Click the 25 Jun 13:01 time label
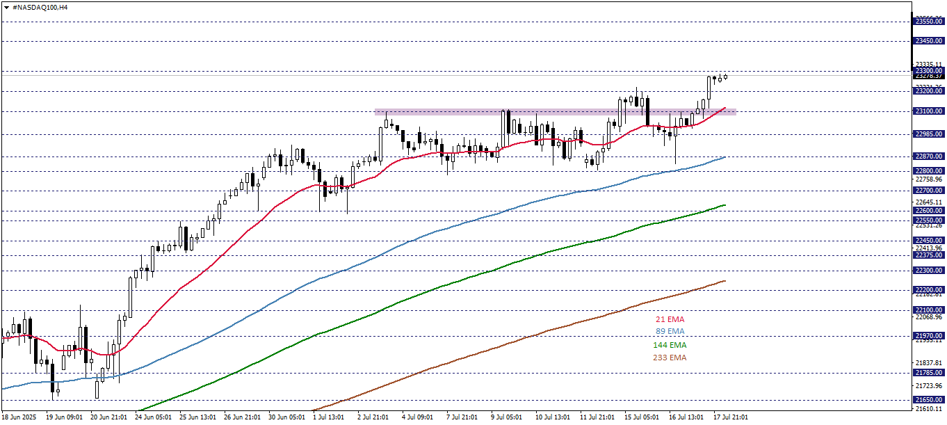Screen dimensions: 947x425 [197, 417]
